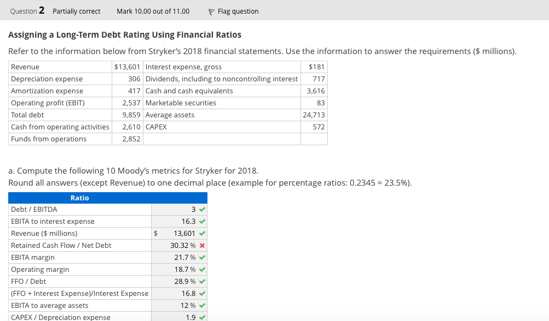The image size is (549, 321).
Task: Select the CAPEX / Depreciation expense input
Action: click(175, 317)
